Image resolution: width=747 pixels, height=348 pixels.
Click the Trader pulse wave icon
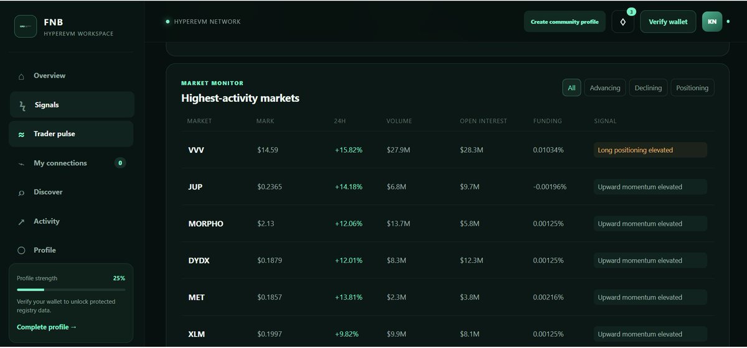pyautogui.click(x=21, y=134)
